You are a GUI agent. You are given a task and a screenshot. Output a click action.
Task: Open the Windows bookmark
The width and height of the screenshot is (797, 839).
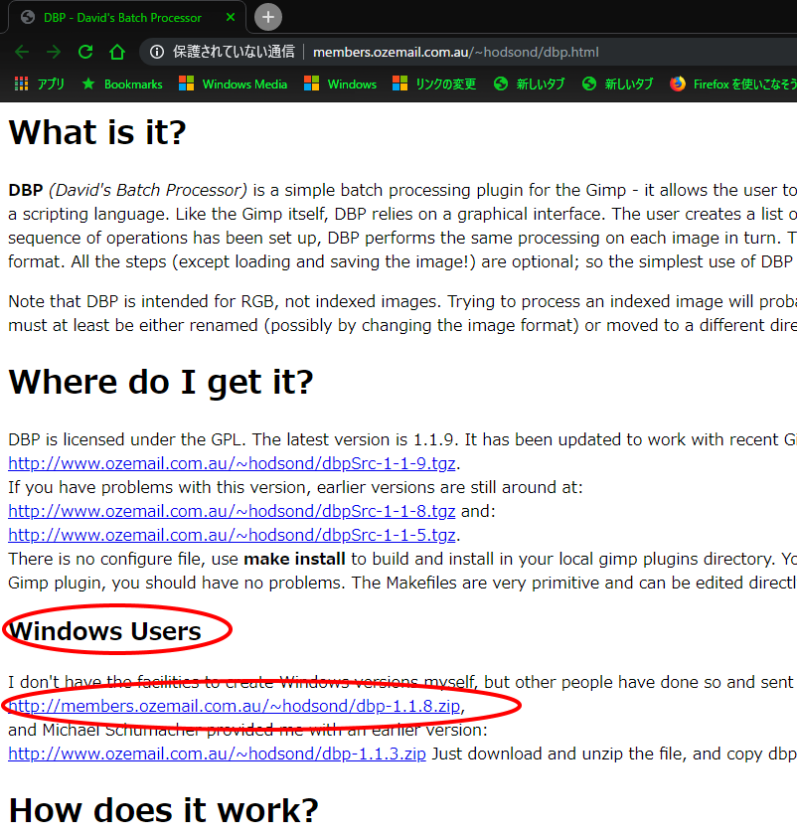point(340,84)
